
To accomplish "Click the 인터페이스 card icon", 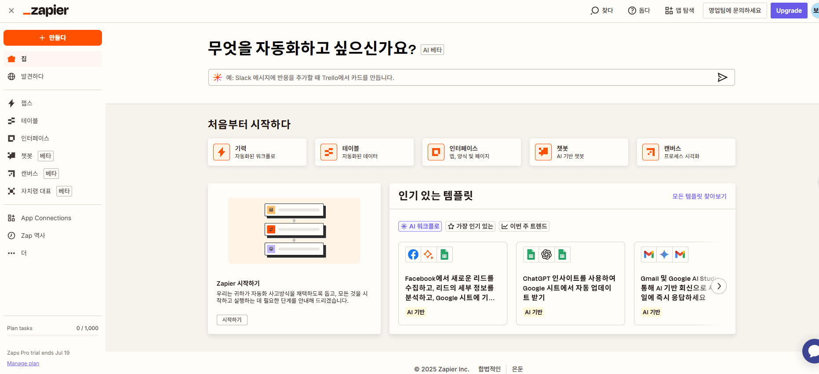I will tap(436, 152).
